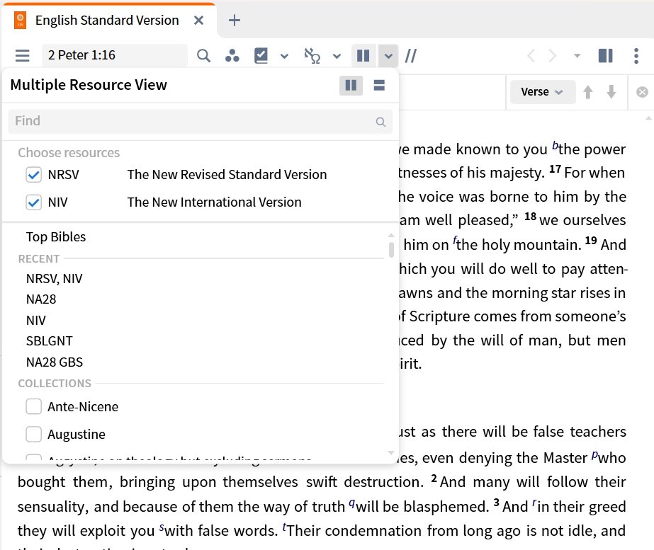This screenshot has height=550, width=654.
Task: Uncheck the NIV resource checkbox
Action: [x=34, y=202]
